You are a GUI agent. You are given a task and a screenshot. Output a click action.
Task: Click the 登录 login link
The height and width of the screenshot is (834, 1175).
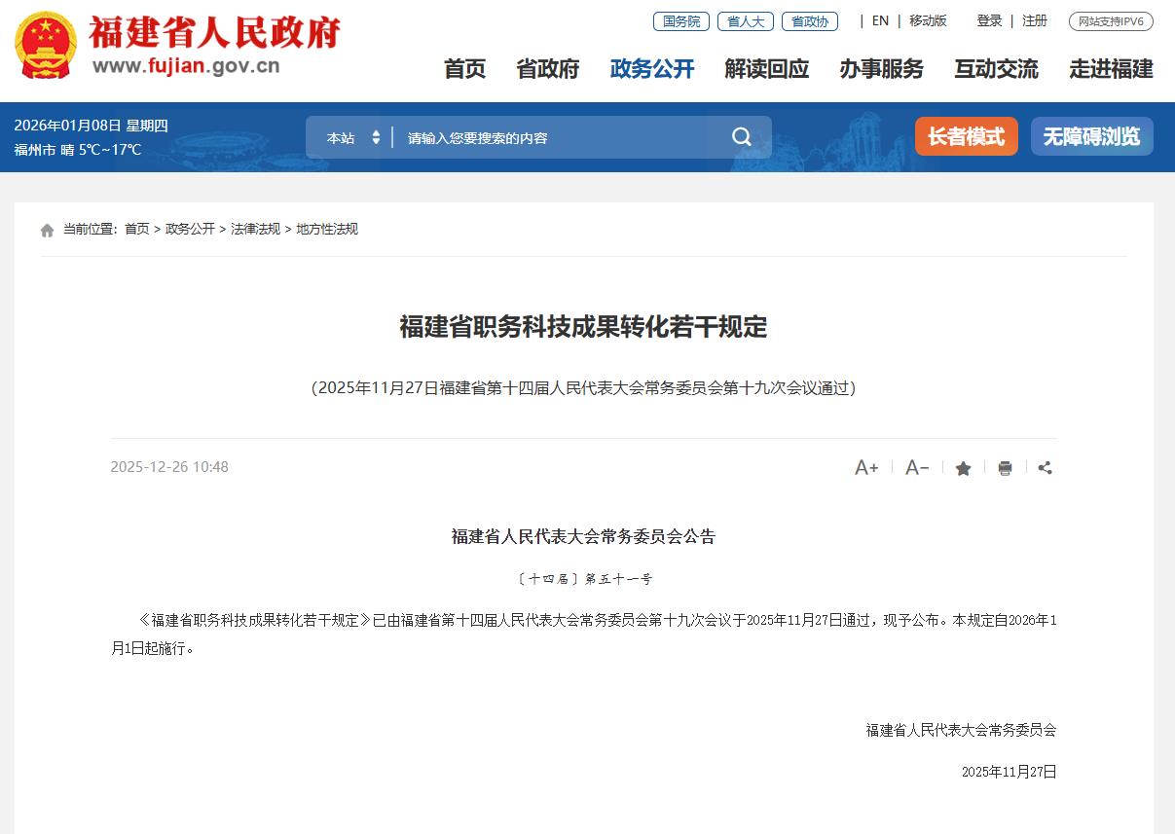point(989,20)
